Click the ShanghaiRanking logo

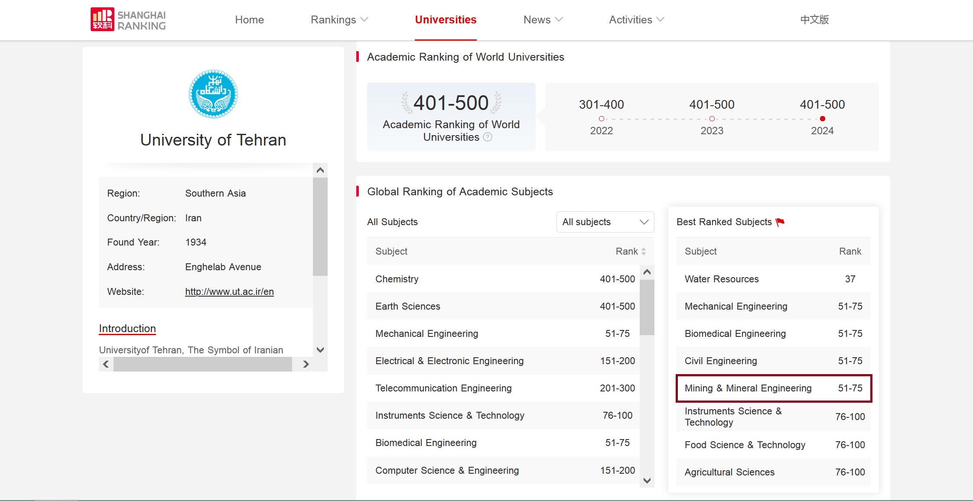coord(128,19)
